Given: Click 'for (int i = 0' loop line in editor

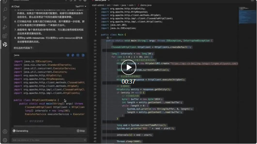Looking at the screenshot, I should 132,57.
